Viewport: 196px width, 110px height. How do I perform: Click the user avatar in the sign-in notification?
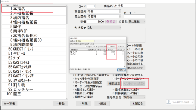[x=169, y=102]
